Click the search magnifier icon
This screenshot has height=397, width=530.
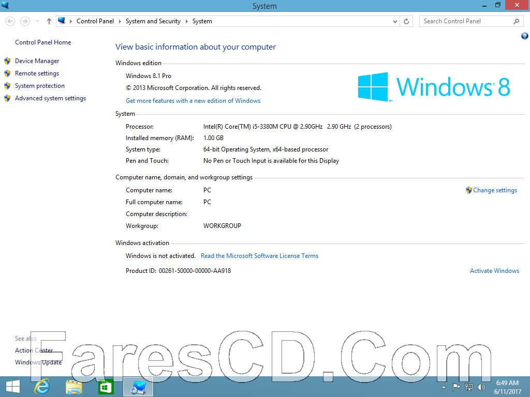click(x=516, y=21)
